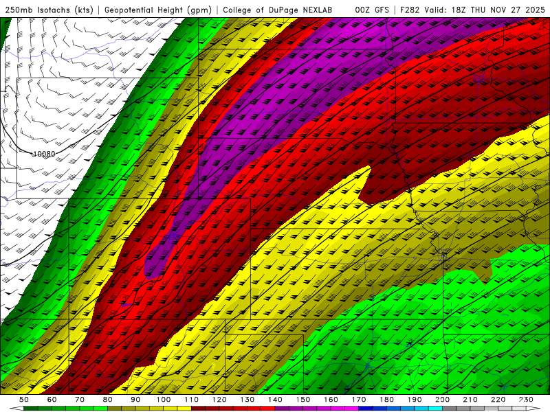Click the '210' value on the color bar
This screenshot has height=412, width=550.
tap(470, 400)
